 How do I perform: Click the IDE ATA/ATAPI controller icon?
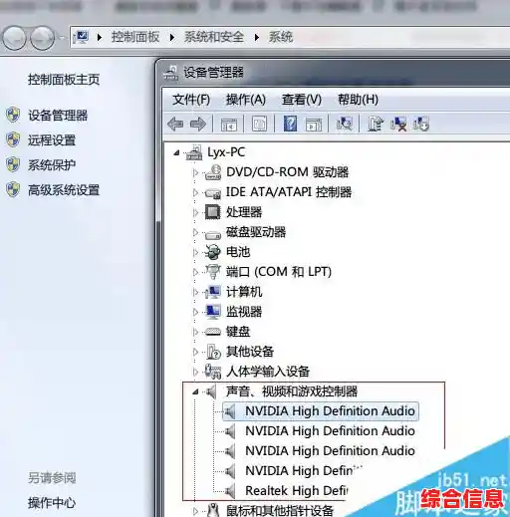(x=213, y=192)
